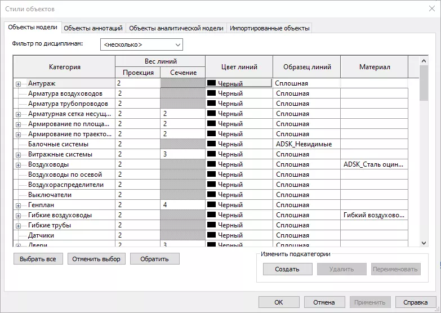Expand the Генплан category node
The width and height of the screenshot is (441, 313).
click(18, 205)
